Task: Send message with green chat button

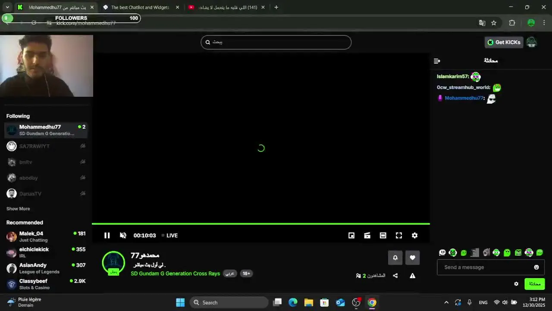Action: pos(534,284)
